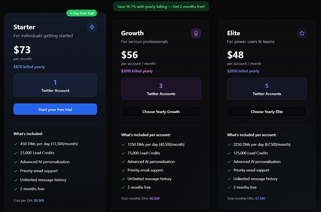Viewport: 321px width, 212px height.
Task: Click the $2850 billed yearly text
Action: (x=243, y=71)
